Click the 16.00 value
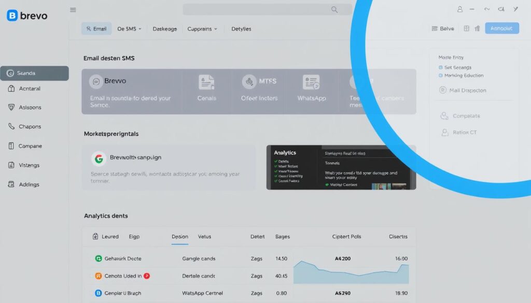 point(401,258)
